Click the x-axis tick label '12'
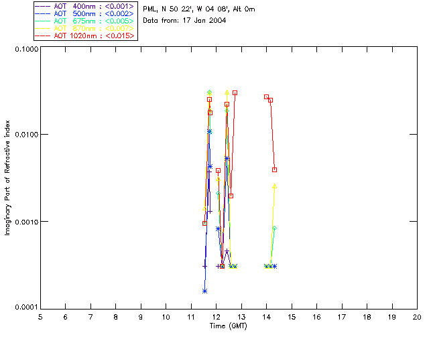The height and width of the screenshot is (343, 429). coord(216,317)
